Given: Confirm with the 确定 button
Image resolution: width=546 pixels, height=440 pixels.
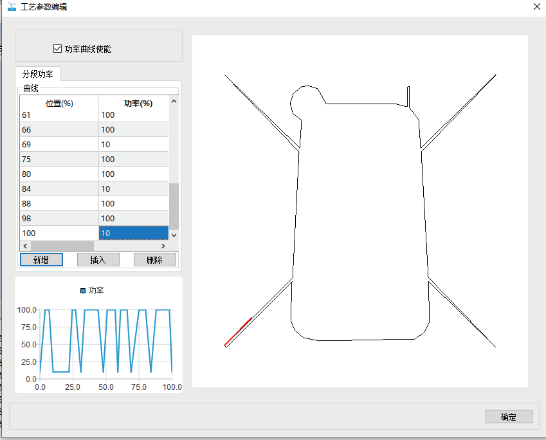Looking at the screenshot, I should pyautogui.click(x=508, y=417).
